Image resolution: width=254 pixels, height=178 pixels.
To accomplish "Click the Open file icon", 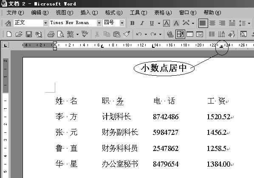I will point(19,34).
